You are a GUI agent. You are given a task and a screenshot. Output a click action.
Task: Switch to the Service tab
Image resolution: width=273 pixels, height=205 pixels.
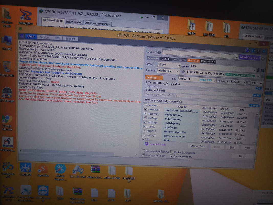[44, 37]
